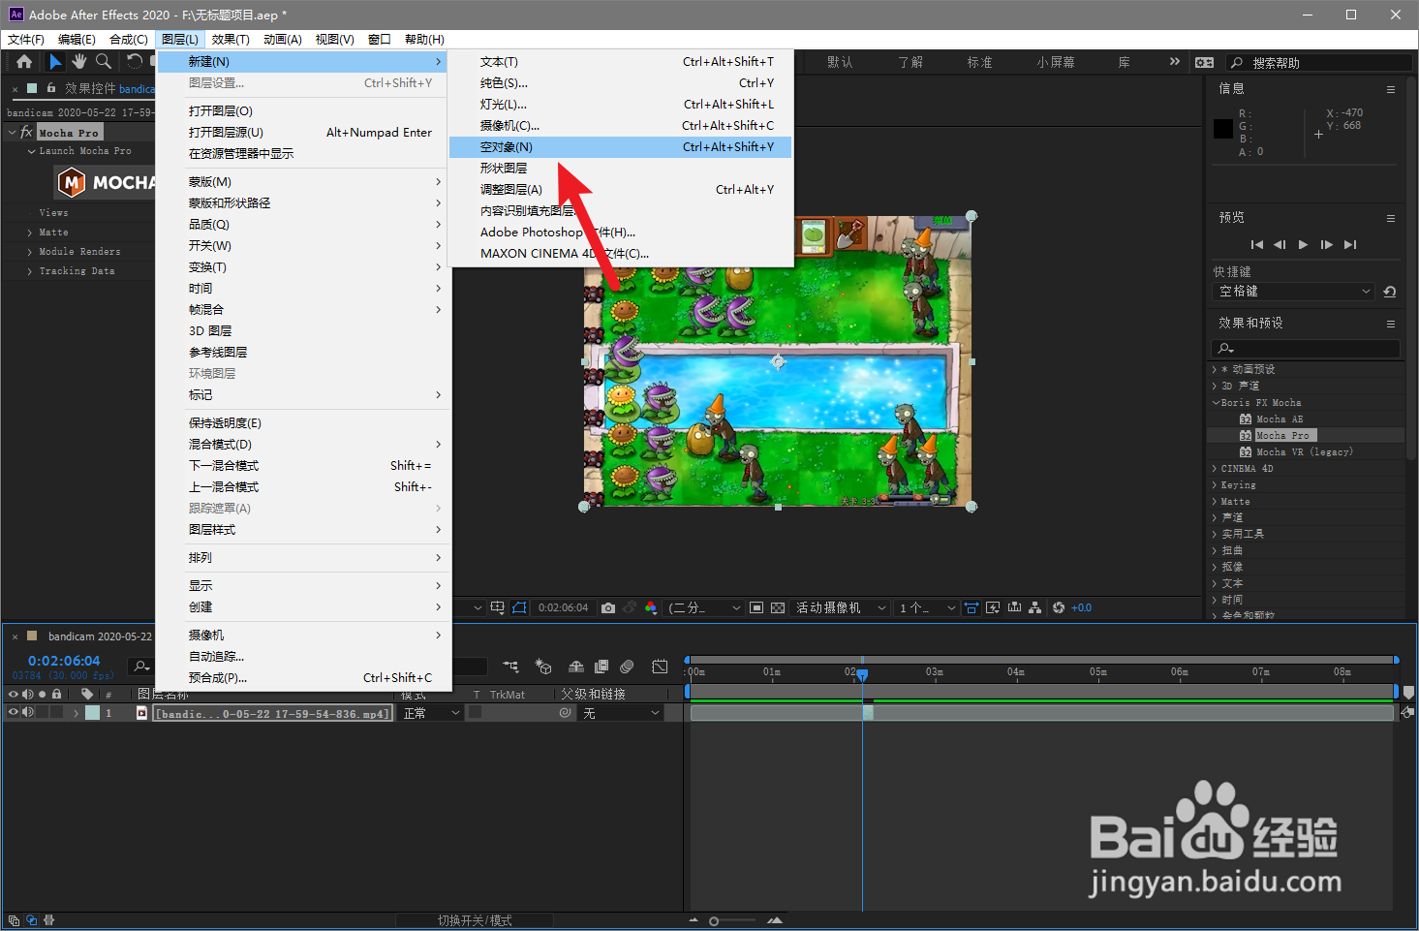Toggle pixel aspect ratio correction icon
The height and width of the screenshot is (931, 1419).
(972, 608)
